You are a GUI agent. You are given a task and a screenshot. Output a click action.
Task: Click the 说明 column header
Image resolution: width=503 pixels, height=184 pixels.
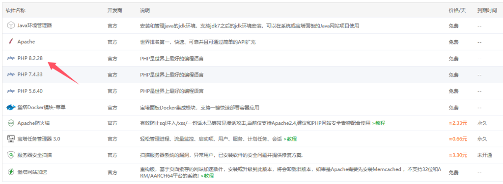[x=145, y=11]
